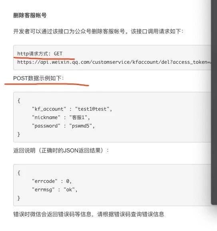Click the 错误时微信会返回错误码 note
This screenshot has width=217, height=231.
click(89, 214)
